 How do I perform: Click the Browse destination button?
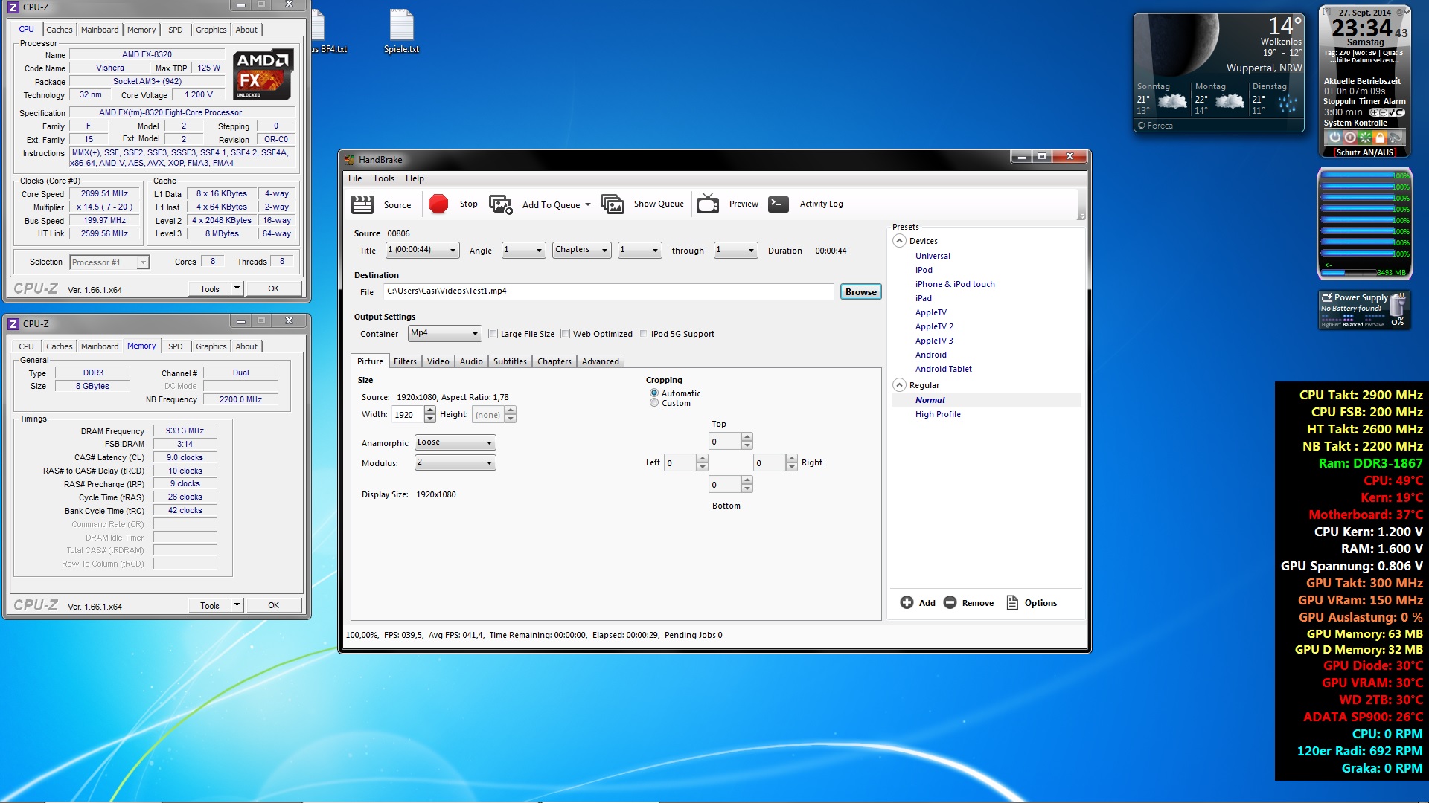(860, 291)
